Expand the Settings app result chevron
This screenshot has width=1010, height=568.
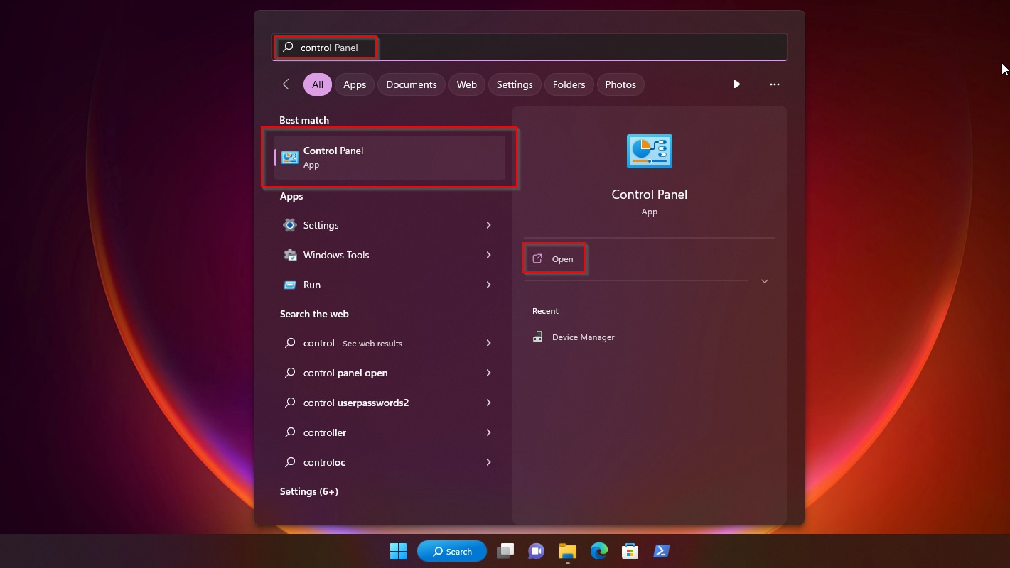[x=488, y=225]
